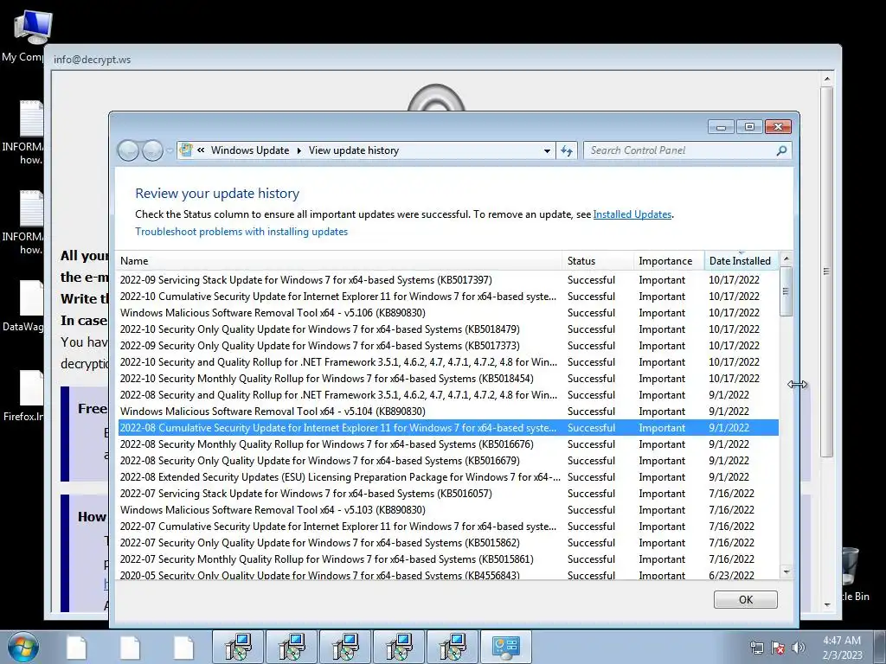Viewport: 886px width, 664px height.
Task: Select the Firefox installer desktop icon
Action: (23, 396)
